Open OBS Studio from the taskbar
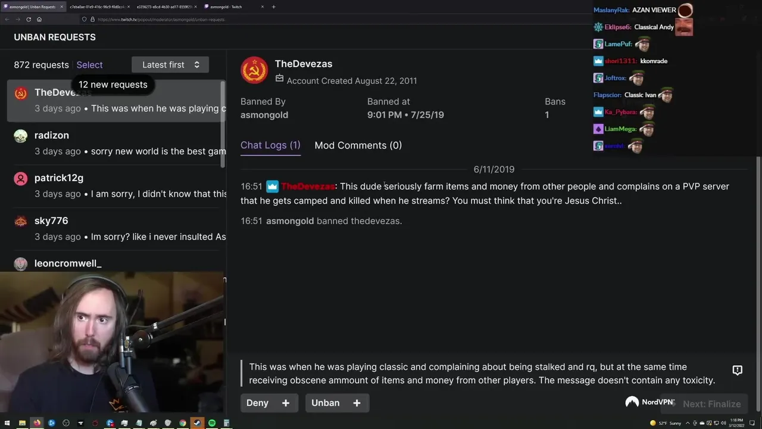 (66, 423)
